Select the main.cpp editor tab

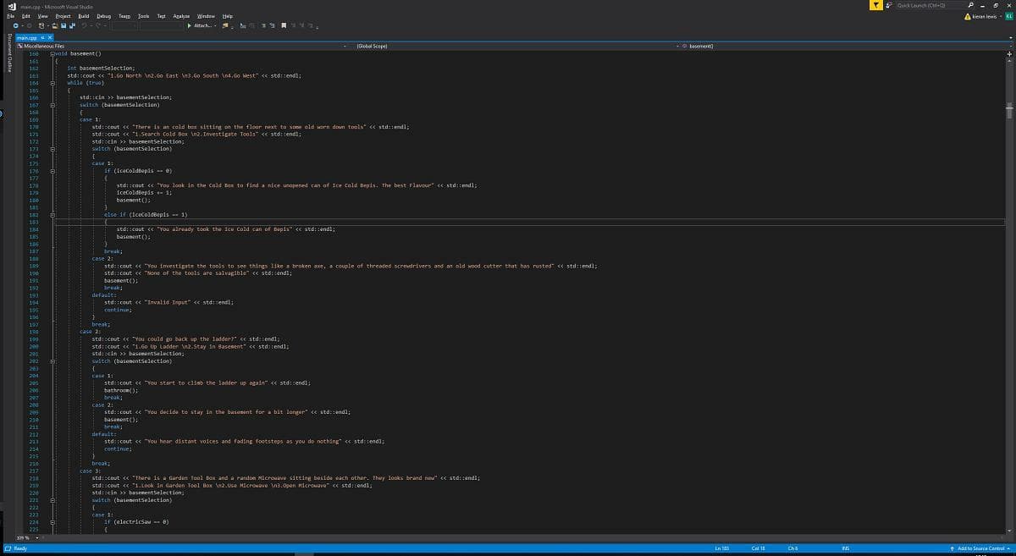[26, 37]
